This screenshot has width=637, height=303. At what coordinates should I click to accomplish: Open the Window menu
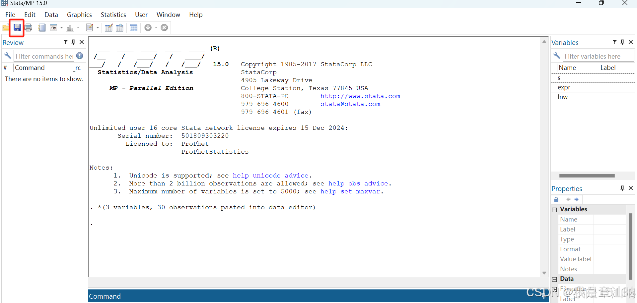pyautogui.click(x=168, y=15)
